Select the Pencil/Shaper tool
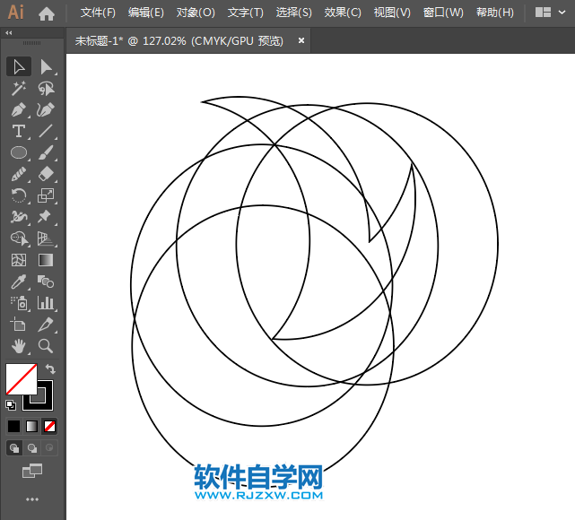Viewport: 575px width, 520px height. [19, 174]
